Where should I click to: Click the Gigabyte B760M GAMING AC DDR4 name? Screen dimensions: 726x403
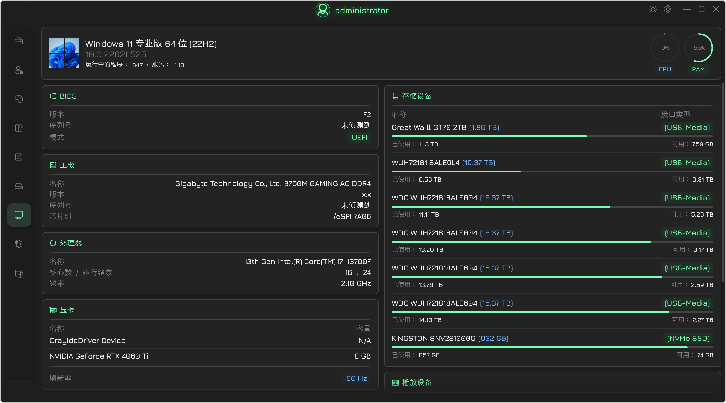[x=273, y=183]
